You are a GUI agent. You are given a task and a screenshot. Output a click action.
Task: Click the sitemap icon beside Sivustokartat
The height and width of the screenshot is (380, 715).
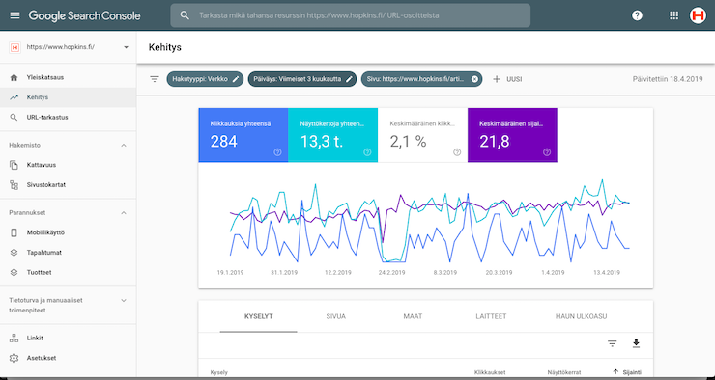pos(14,185)
